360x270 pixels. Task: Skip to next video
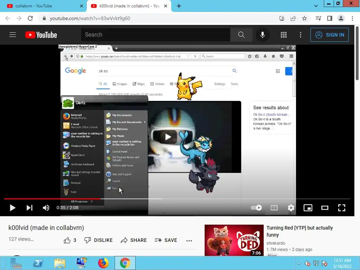click(x=30, y=208)
